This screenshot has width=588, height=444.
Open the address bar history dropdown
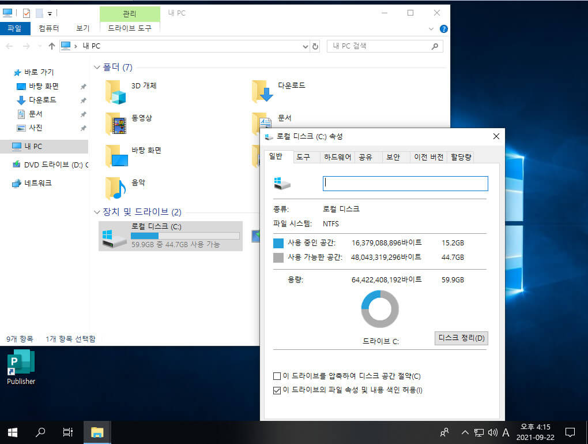tap(306, 46)
